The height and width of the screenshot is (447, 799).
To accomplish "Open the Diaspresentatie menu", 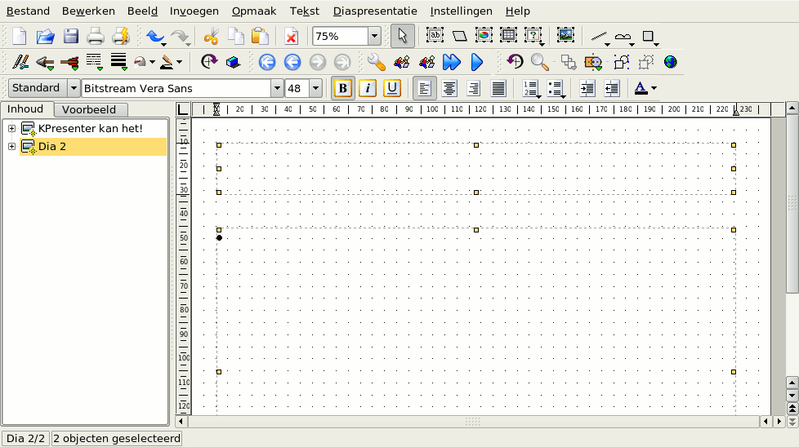I will tap(375, 11).
